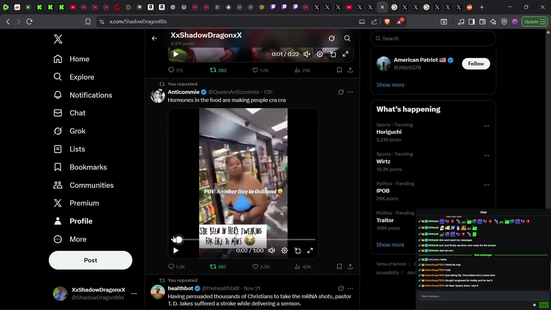Open more options for Wirtz trend
The image size is (551, 310).
[x=486, y=155]
